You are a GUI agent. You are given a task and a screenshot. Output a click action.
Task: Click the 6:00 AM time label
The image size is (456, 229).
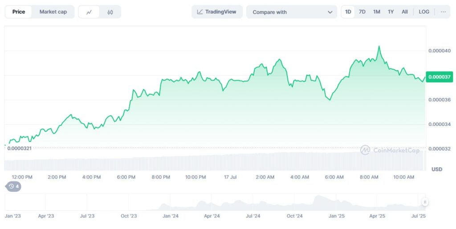[334, 177]
